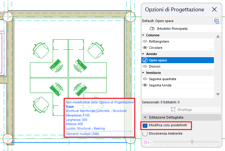Click the top-left circular column
The image size is (225, 151).
coord(8,17)
